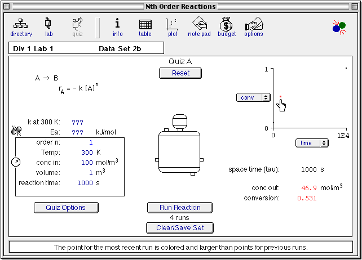
Task: Click the Clear/Save Set button
Action: tap(180, 227)
